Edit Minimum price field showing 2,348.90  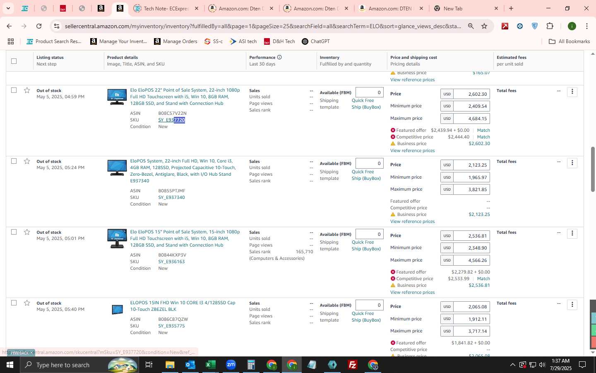[471, 248]
